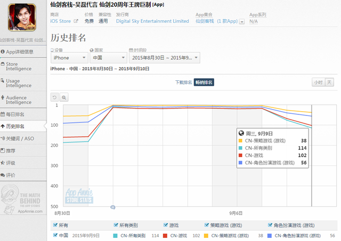The image size is (341, 241).
Task: Select 每日排名 in the sidebar
Action: click(x=15, y=114)
